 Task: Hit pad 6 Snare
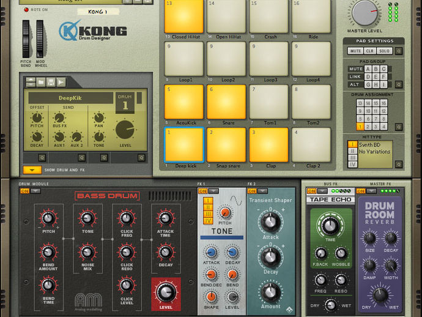coord(226,102)
